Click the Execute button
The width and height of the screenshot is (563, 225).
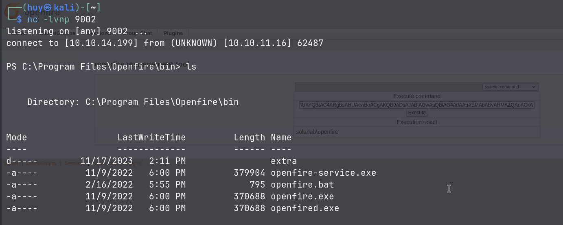point(416,113)
